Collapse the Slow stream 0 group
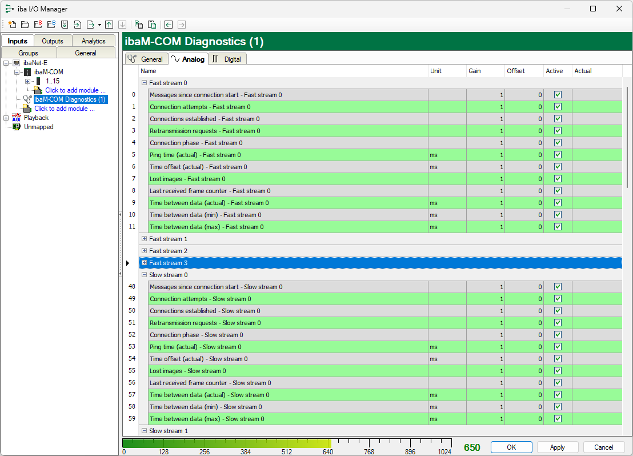The image size is (633, 456). click(144, 275)
